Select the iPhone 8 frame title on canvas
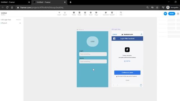 point(81,30)
